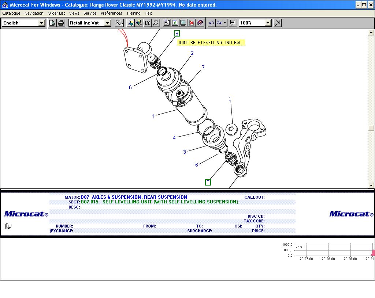Click upper green callout number 8

point(177,34)
